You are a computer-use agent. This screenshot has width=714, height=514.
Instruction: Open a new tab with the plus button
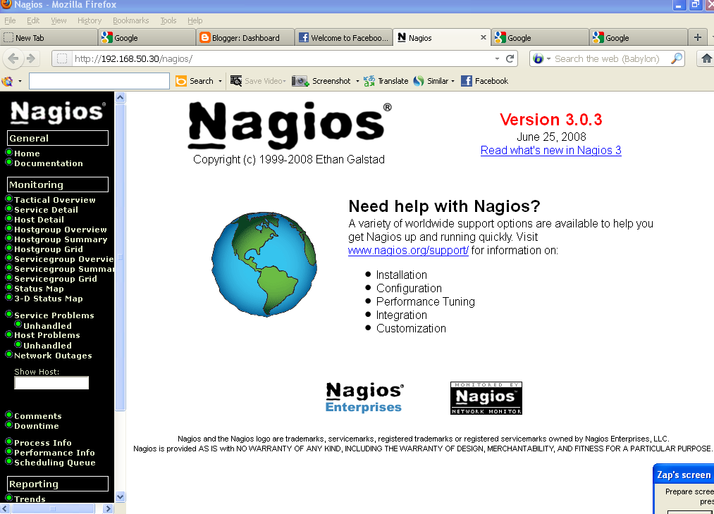pos(698,37)
